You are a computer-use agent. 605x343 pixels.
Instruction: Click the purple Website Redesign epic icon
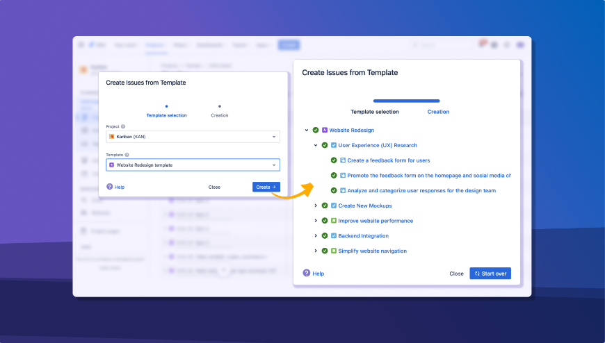click(325, 130)
